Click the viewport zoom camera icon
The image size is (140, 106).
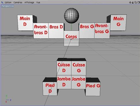coord(133,2)
